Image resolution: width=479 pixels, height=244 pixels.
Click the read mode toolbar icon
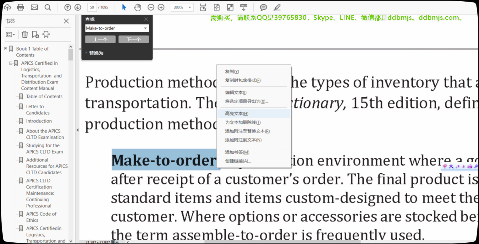click(244, 7)
